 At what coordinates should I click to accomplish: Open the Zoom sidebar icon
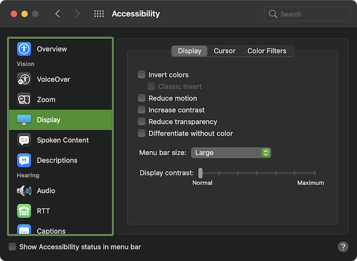pyautogui.click(x=24, y=100)
